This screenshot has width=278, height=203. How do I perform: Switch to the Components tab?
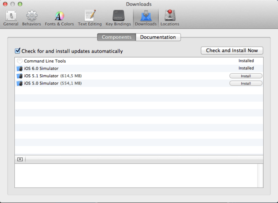click(116, 37)
